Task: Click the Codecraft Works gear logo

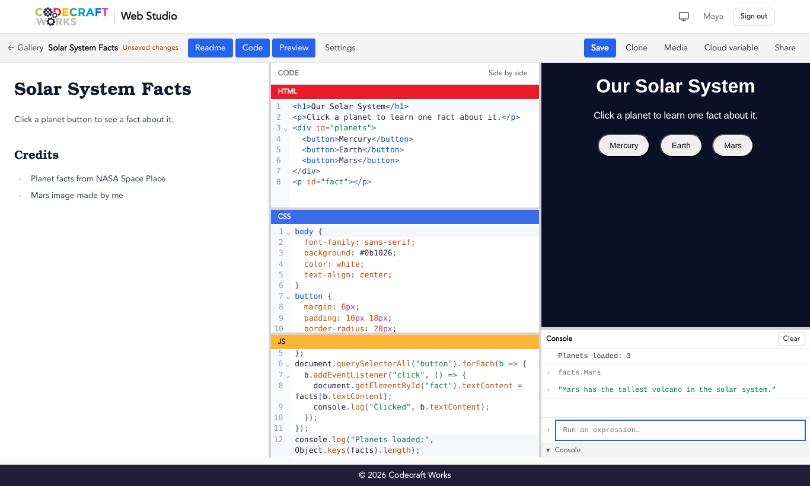Action: tap(72, 17)
